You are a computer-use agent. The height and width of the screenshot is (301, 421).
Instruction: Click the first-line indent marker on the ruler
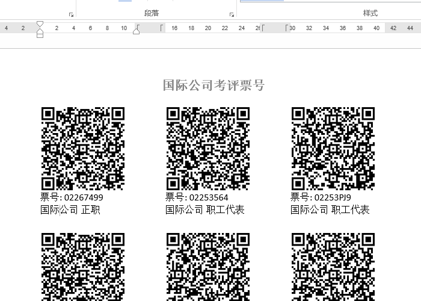40,24
